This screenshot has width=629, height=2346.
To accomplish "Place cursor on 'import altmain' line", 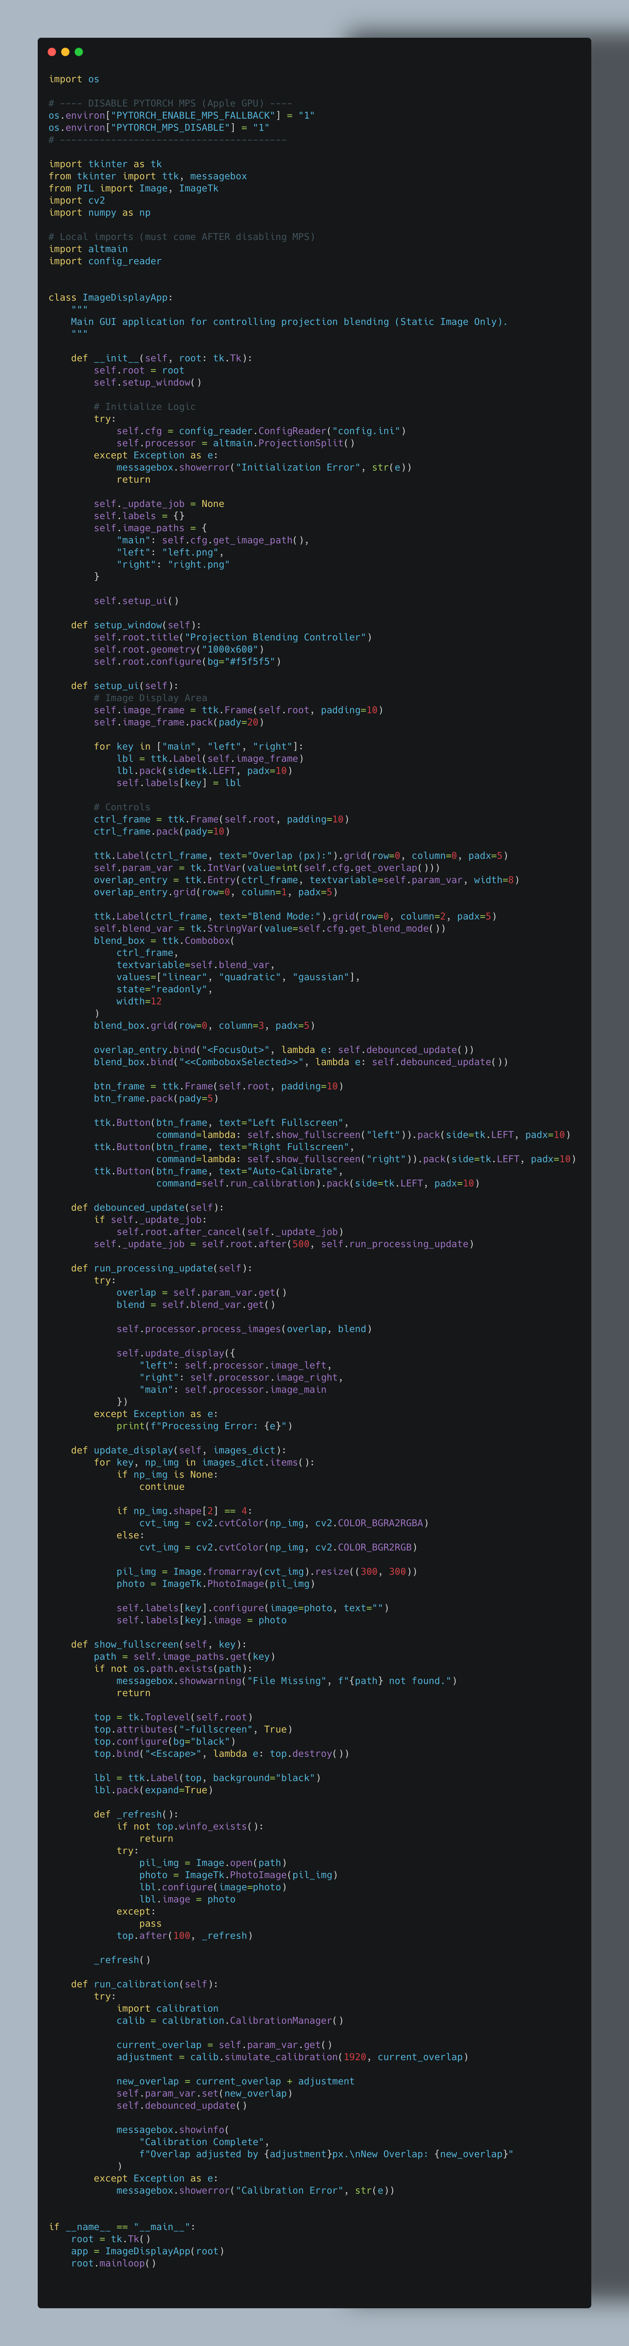I will 88,249.
